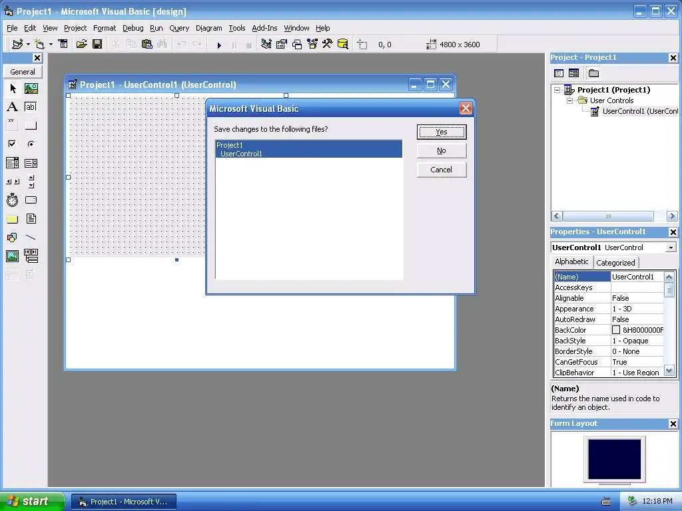Click Yes to save changes
The width and height of the screenshot is (682, 511).
tap(442, 132)
